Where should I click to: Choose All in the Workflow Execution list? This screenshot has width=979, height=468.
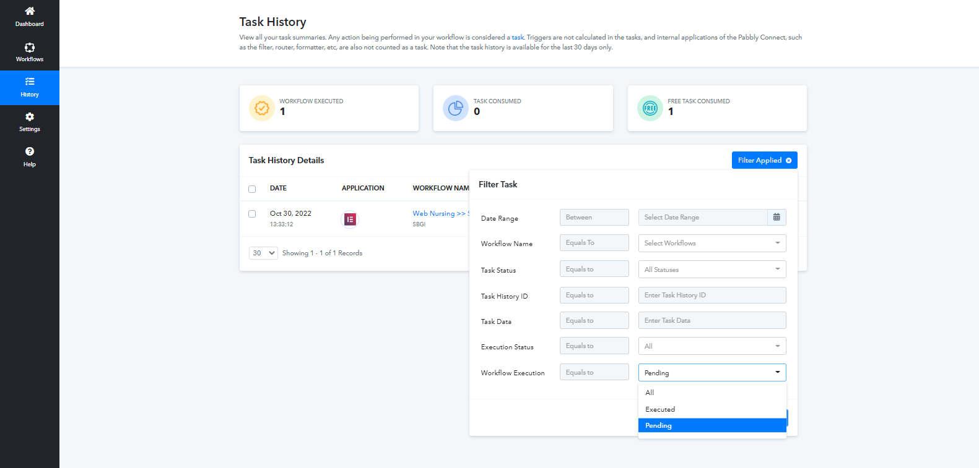(x=712, y=393)
